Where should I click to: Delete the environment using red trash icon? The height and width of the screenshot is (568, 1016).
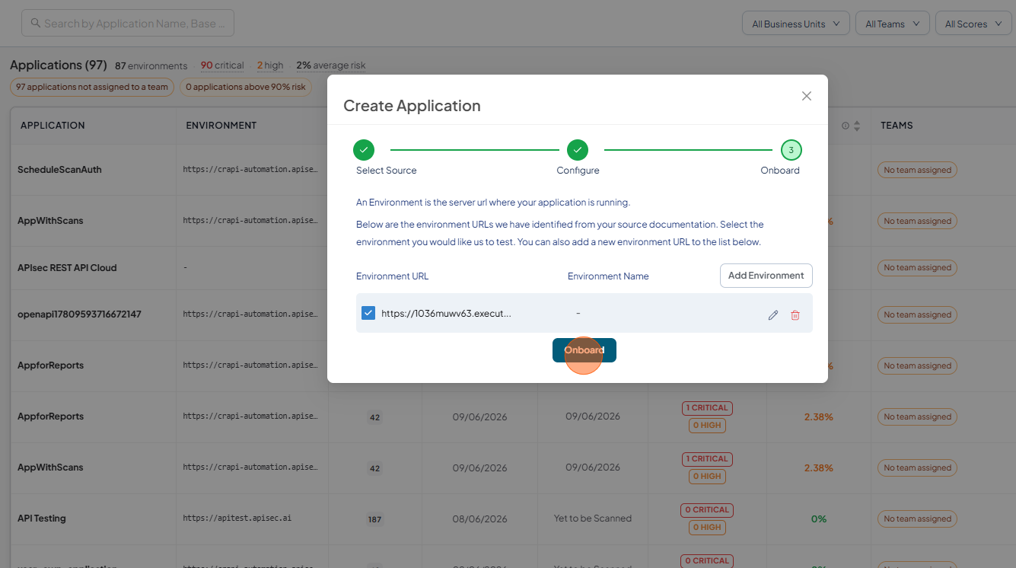pos(795,314)
